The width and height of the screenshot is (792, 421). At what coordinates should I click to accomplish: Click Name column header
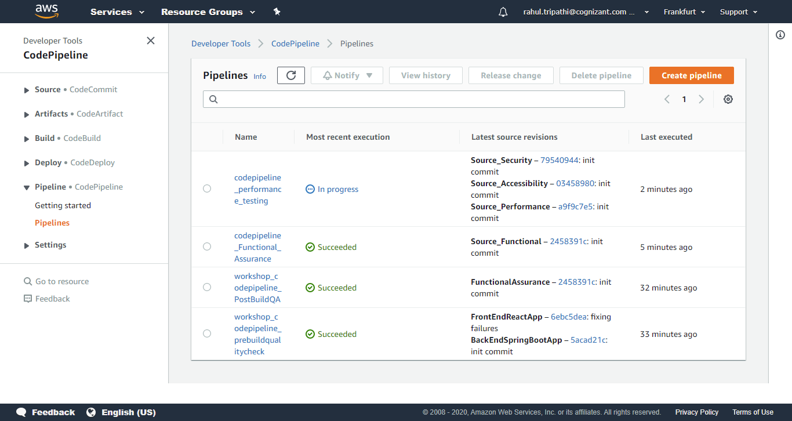(x=246, y=137)
